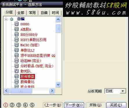Switch to the 时间 tab
Image resolution: width=129 pixels, height=108 pixels.
(x=55, y=13)
